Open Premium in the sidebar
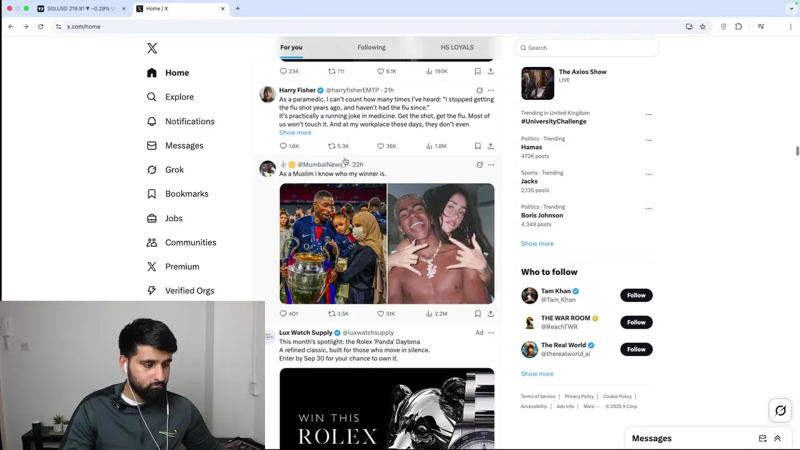The height and width of the screenshot is (450, 800). coord(173,266)
